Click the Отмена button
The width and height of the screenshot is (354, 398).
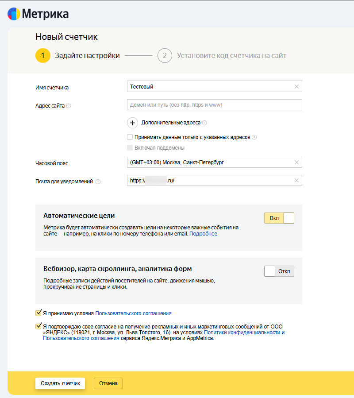pos(108,383)
